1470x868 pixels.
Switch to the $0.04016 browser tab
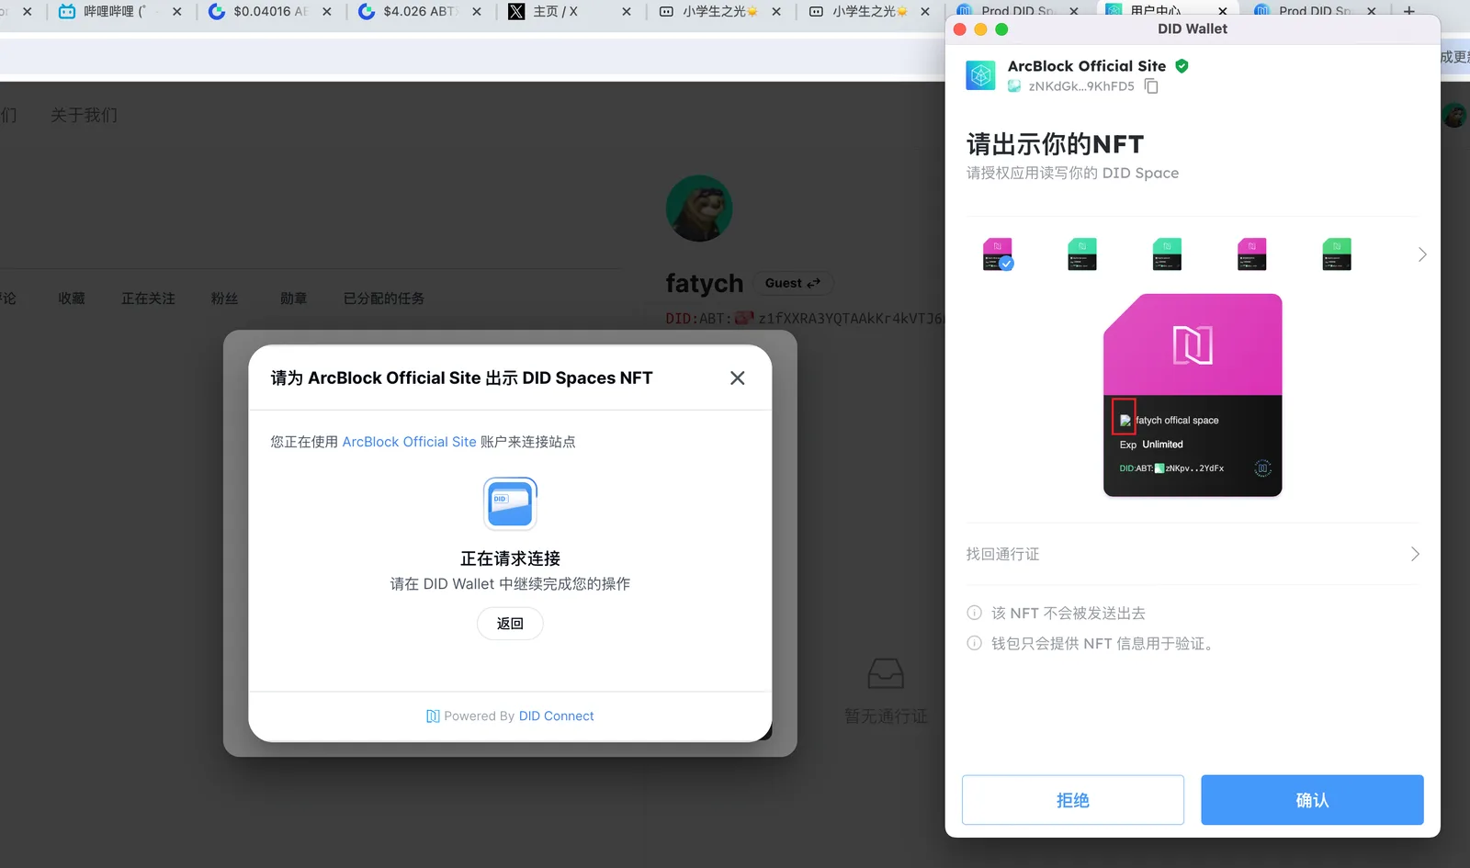tap(270, 12)
